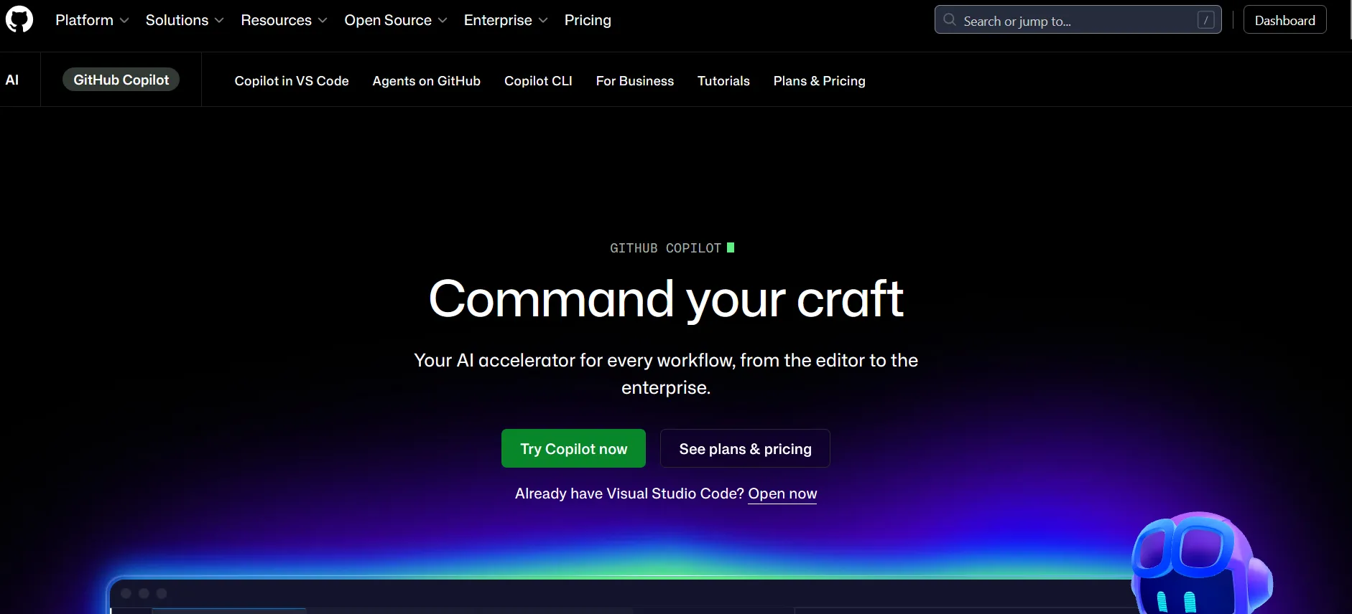1352x614 pixels.
Task: Click the Your AI accelerator tagline text
Action: 666,374
